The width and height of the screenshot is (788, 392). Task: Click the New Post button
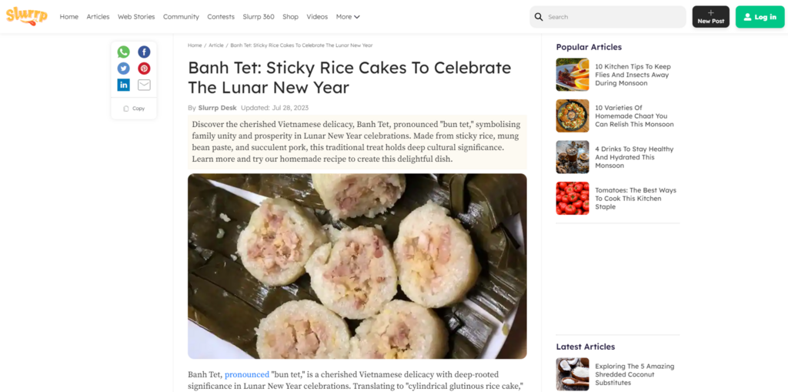710,17
